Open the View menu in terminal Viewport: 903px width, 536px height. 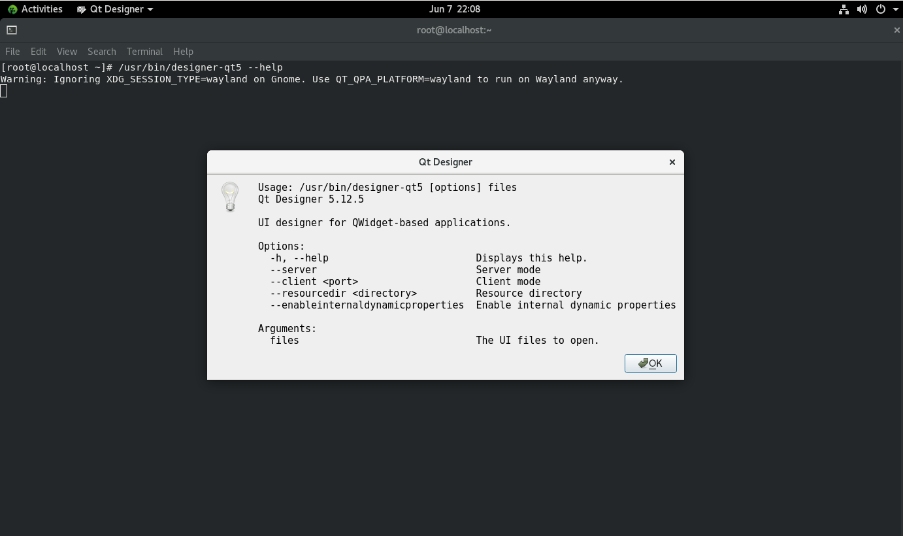tap(67, 52)
